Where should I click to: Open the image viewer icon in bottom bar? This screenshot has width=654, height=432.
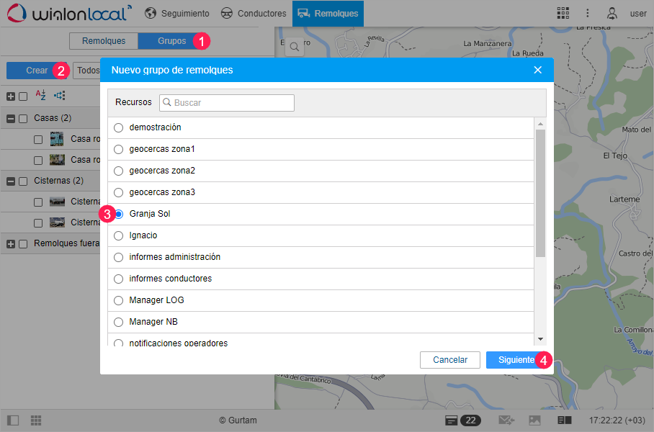[534, 420]
